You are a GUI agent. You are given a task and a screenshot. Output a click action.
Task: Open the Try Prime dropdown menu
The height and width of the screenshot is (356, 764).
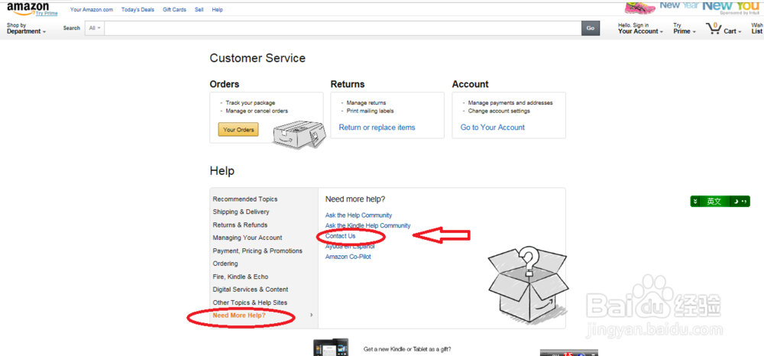[x=683, y=28]
